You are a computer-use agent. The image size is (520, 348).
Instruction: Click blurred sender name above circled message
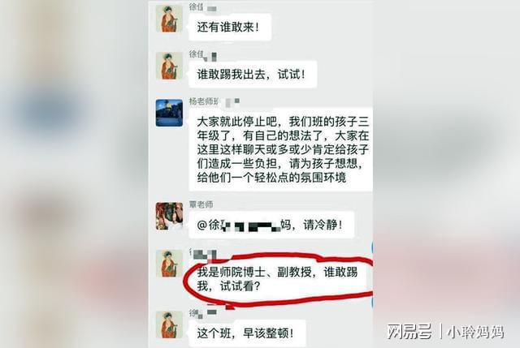pyautogui.click(x=202, y=253)
